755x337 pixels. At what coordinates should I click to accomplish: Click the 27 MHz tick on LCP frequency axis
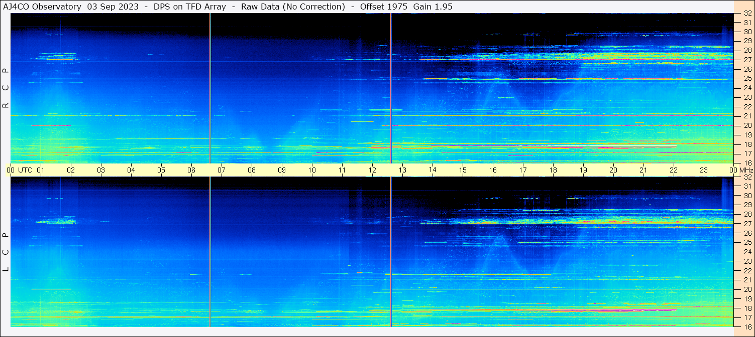(747, 224)
